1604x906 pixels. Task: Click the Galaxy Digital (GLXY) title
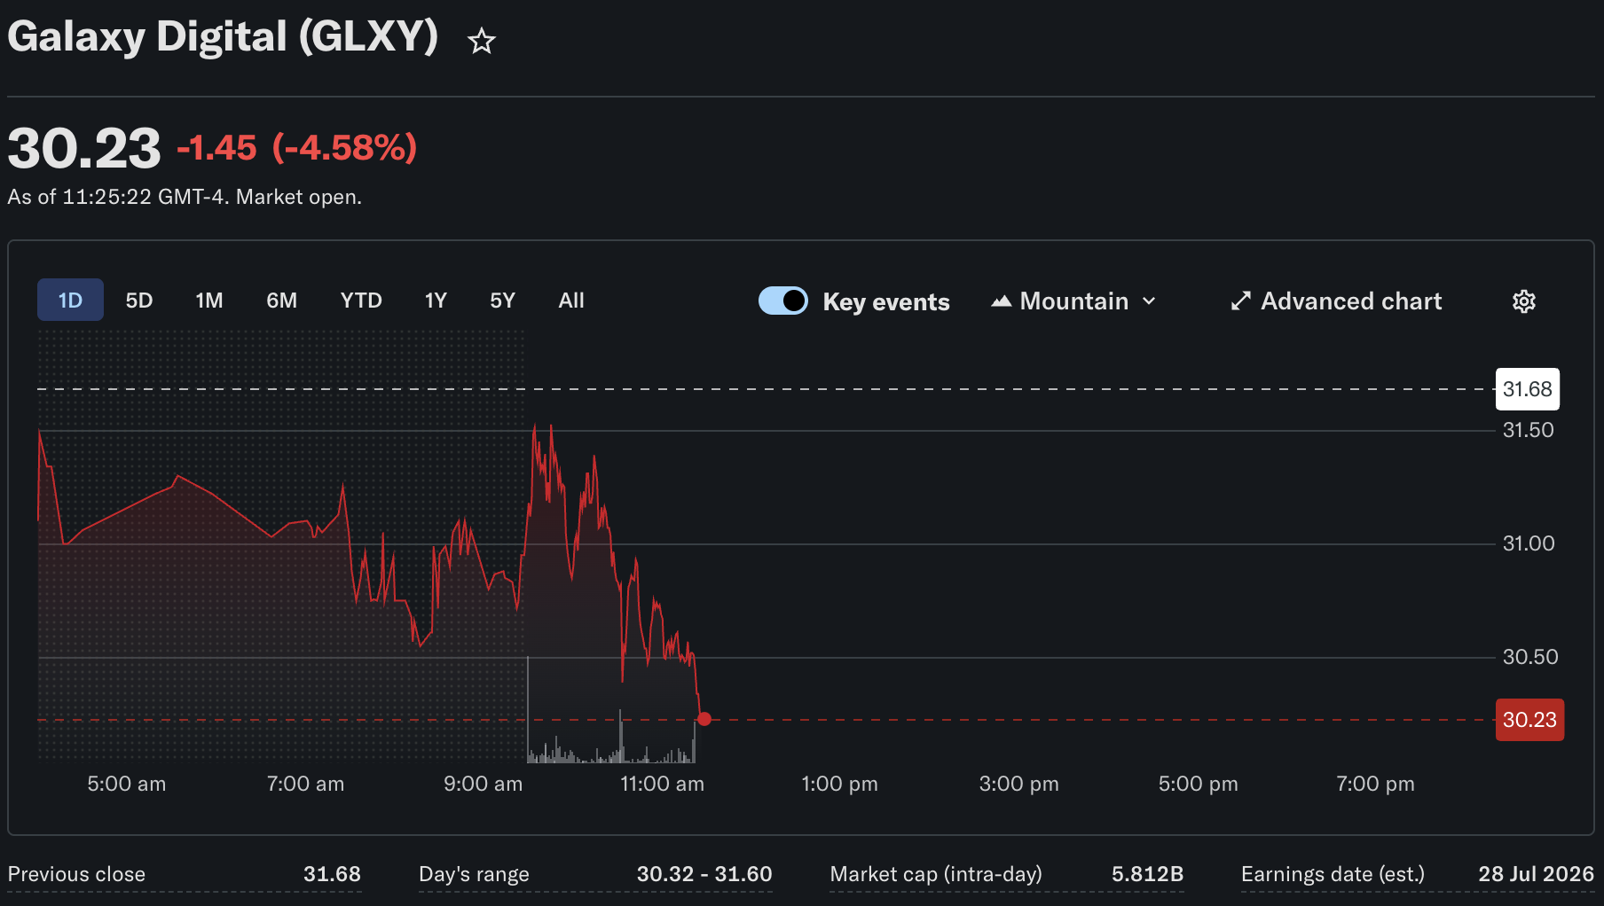[223, 37]
